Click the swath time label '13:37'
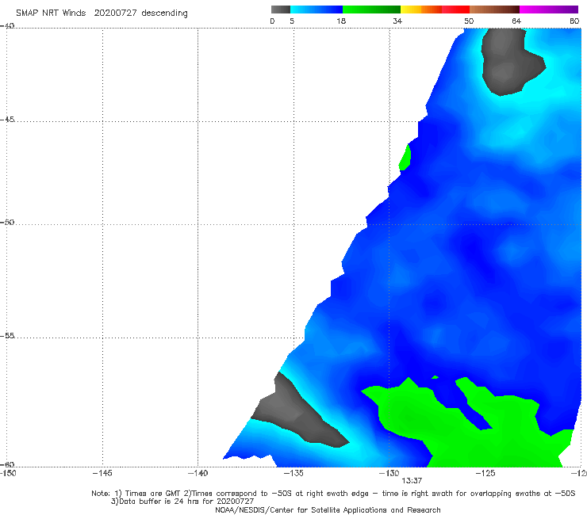This screenshot has height=515, width=587. [412, 481]
